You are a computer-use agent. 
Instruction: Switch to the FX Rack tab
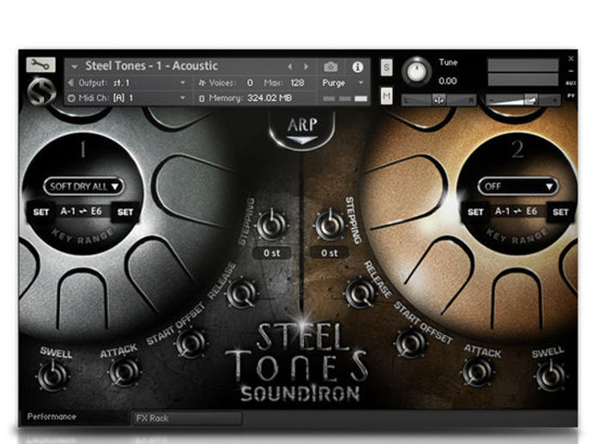[187, 418]
